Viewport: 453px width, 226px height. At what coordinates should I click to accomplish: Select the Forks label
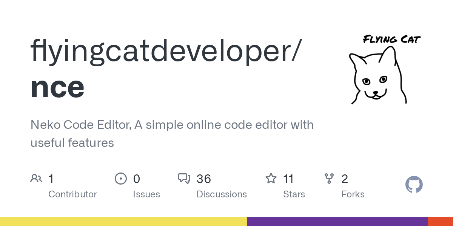tap(353, 194)
